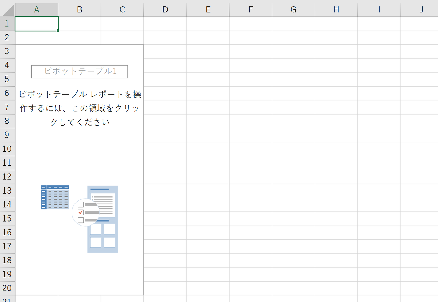Image resolution: width=438 pixels, height=302 pixels.
Task: Select cell D18
Action: click(x=165, y=260)
